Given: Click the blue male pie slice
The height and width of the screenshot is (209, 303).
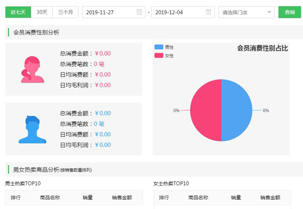Looking at the screenshot, I should (x=237, y=110).
